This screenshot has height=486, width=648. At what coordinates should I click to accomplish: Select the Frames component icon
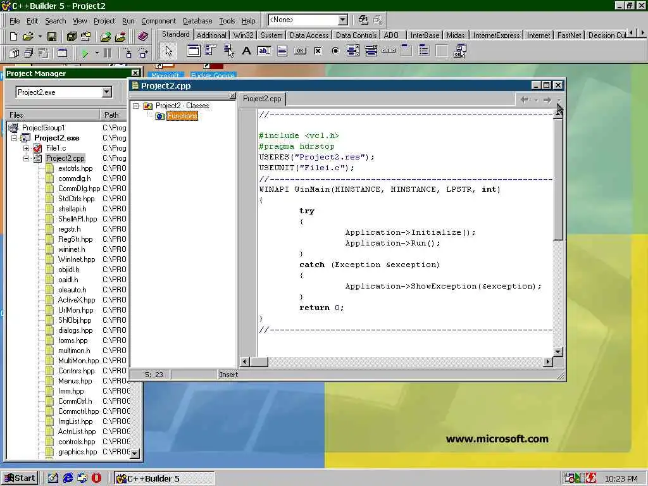pos(193,51)
